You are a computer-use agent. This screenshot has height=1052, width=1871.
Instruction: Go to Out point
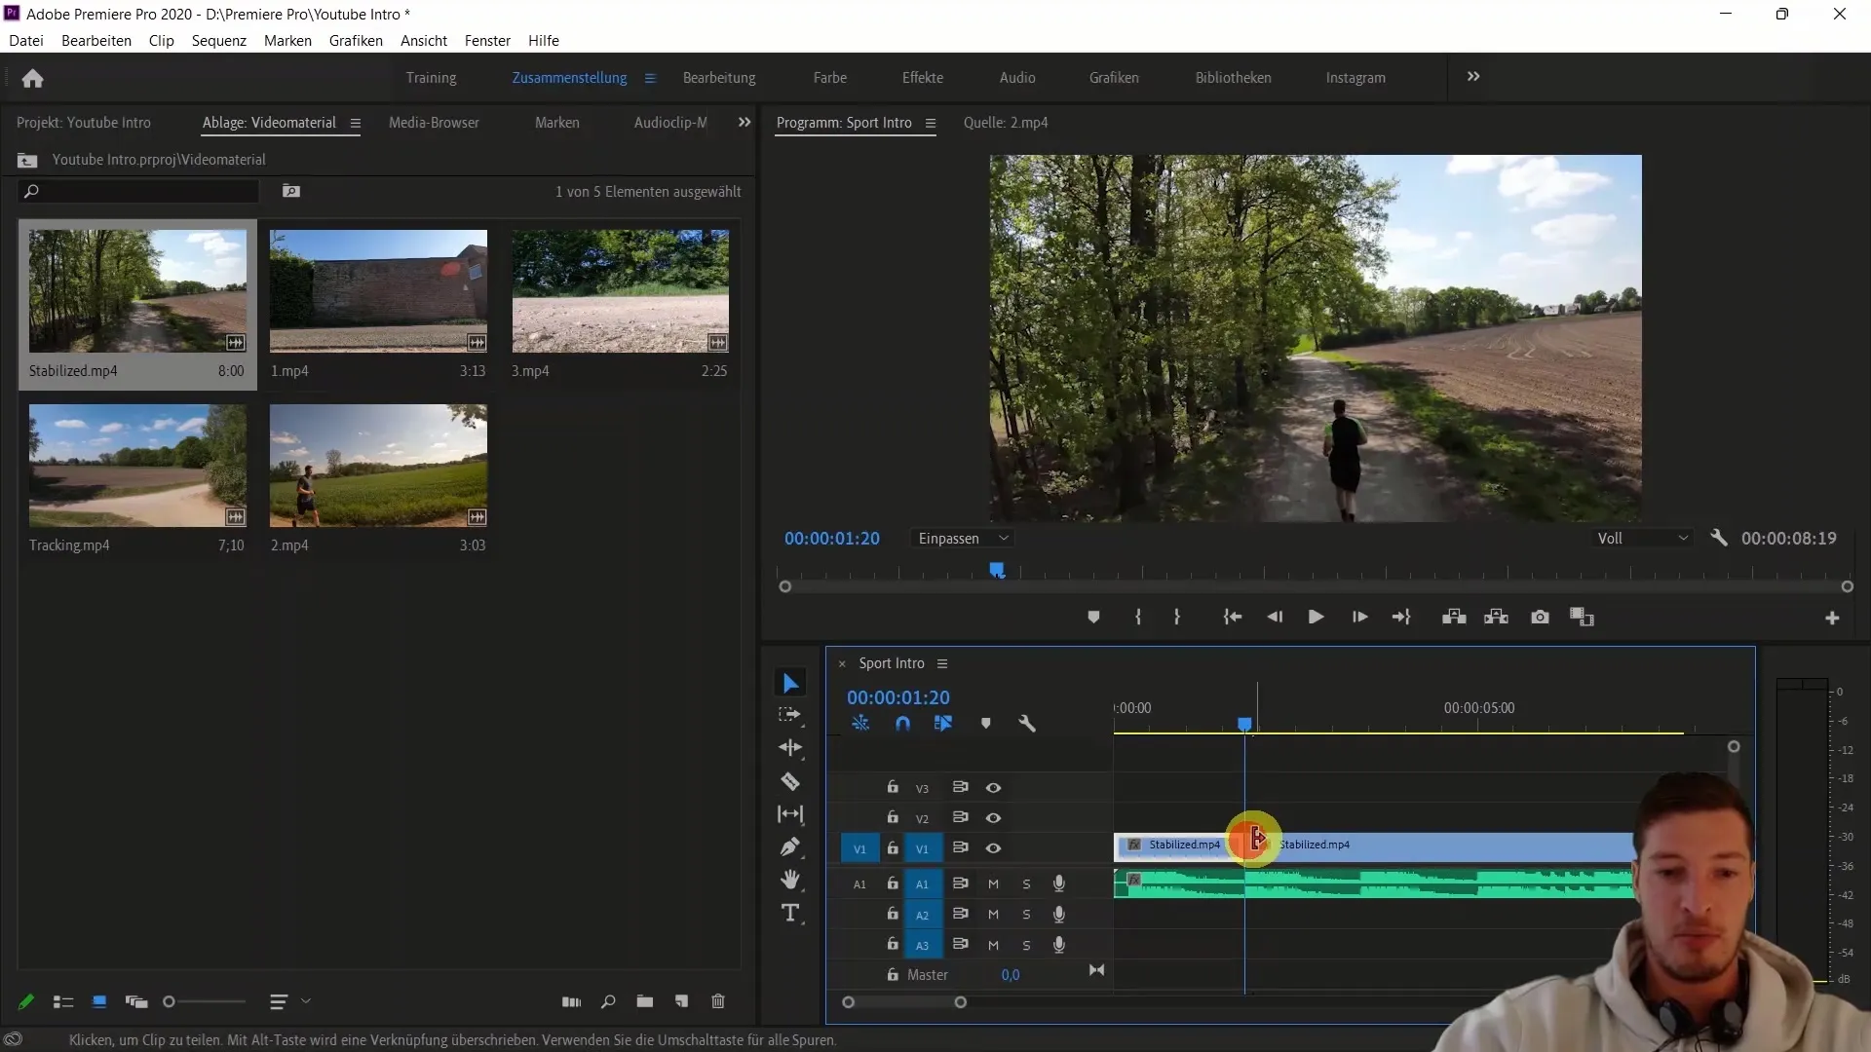pos(1401,618)
